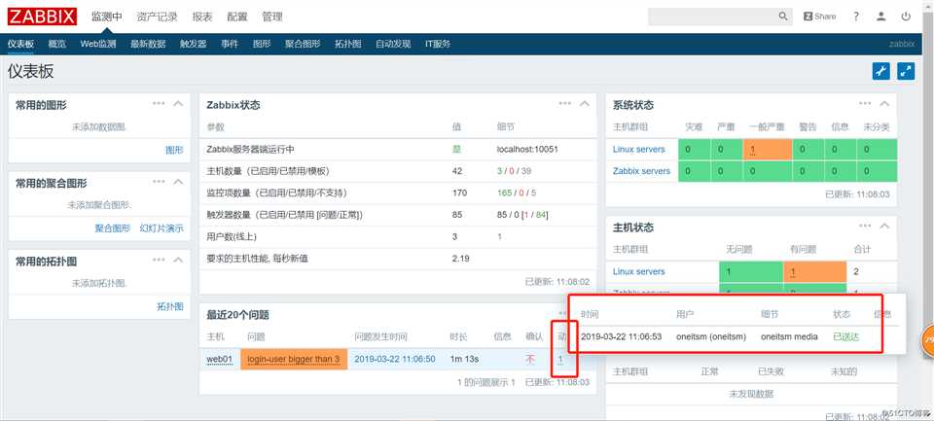Viewport: 934px width, 421px height.
Task: Open 常用的图形 widget options menu
Action: point(159,104)
